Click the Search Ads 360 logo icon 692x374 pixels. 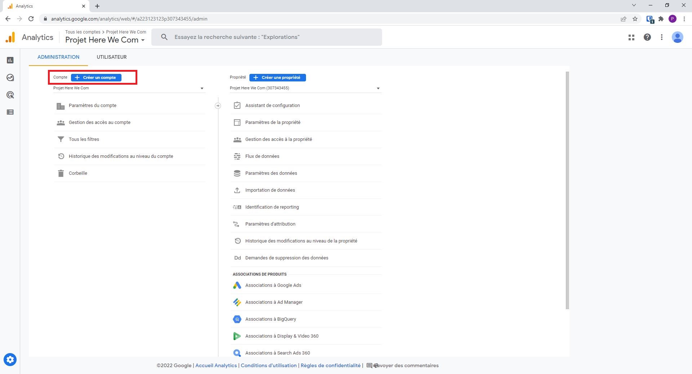pyautogui.click(x=237, y=353)
